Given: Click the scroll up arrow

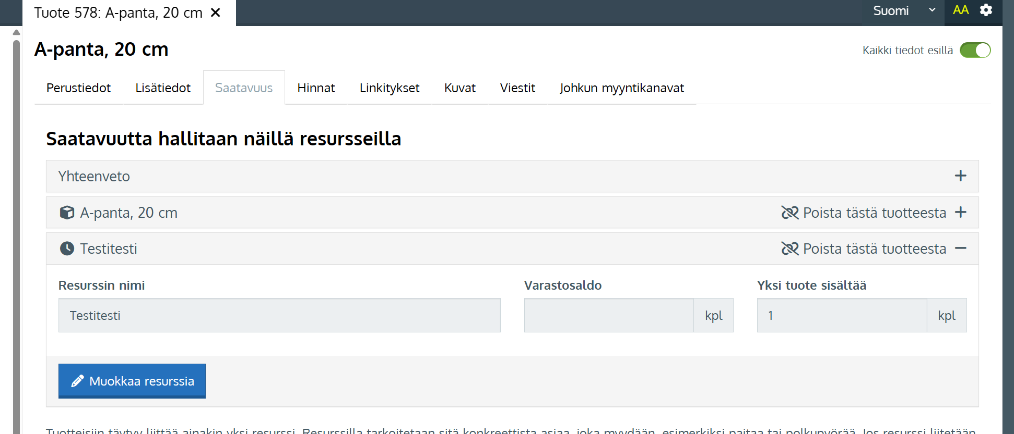Looking at the screenshot, I should pos(16,32).
